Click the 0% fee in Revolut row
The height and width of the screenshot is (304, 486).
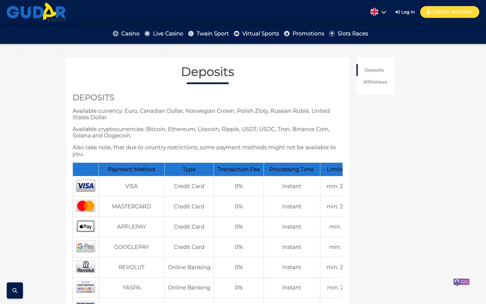coord(239,267)
